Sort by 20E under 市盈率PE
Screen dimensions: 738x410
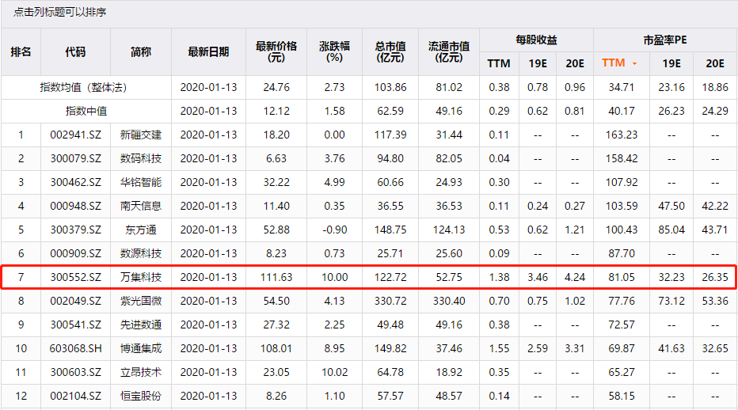tap(715, 63)
